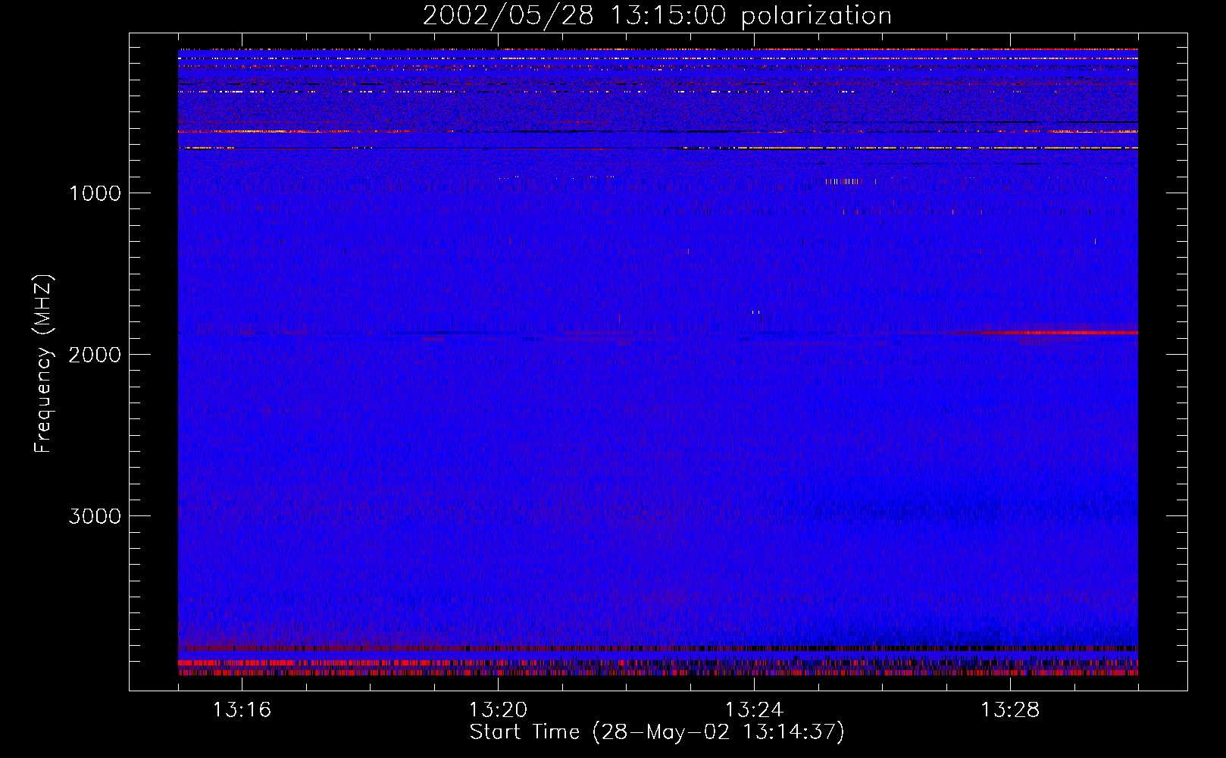1226x758 pixels.
Task: Click the 13:16 time tick label
Action: [x=242, y=710]
